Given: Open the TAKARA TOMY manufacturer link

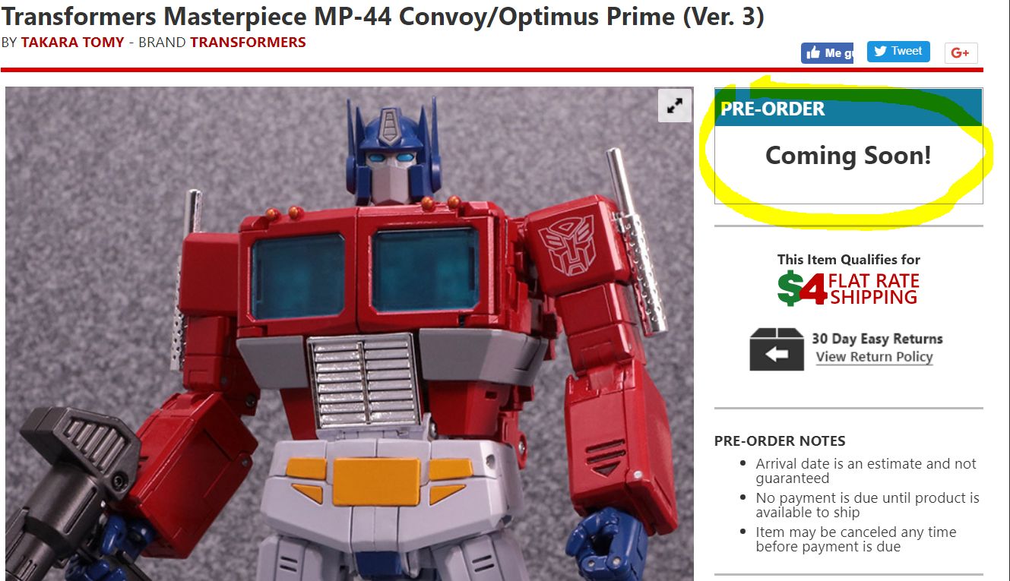Looking at the screenshot, I should tap(72, 43).
